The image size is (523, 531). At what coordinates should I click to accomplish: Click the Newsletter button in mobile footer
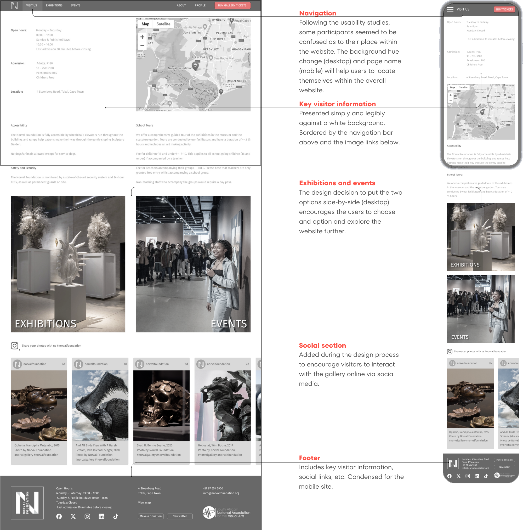point(504,467)
